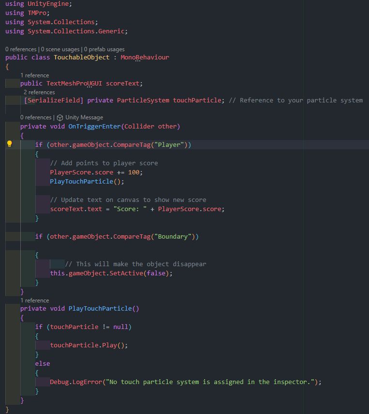
Task: Select the TouchableObject class name
Action: [x=82, y=57]
